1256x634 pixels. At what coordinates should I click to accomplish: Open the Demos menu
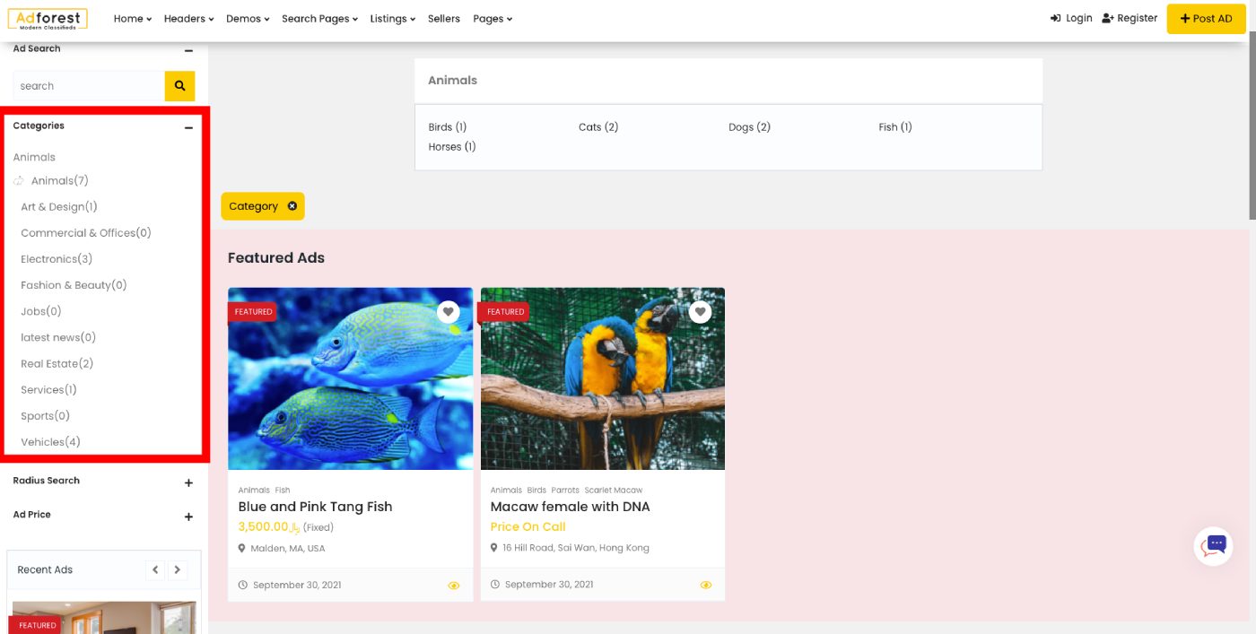click(247, 18)
